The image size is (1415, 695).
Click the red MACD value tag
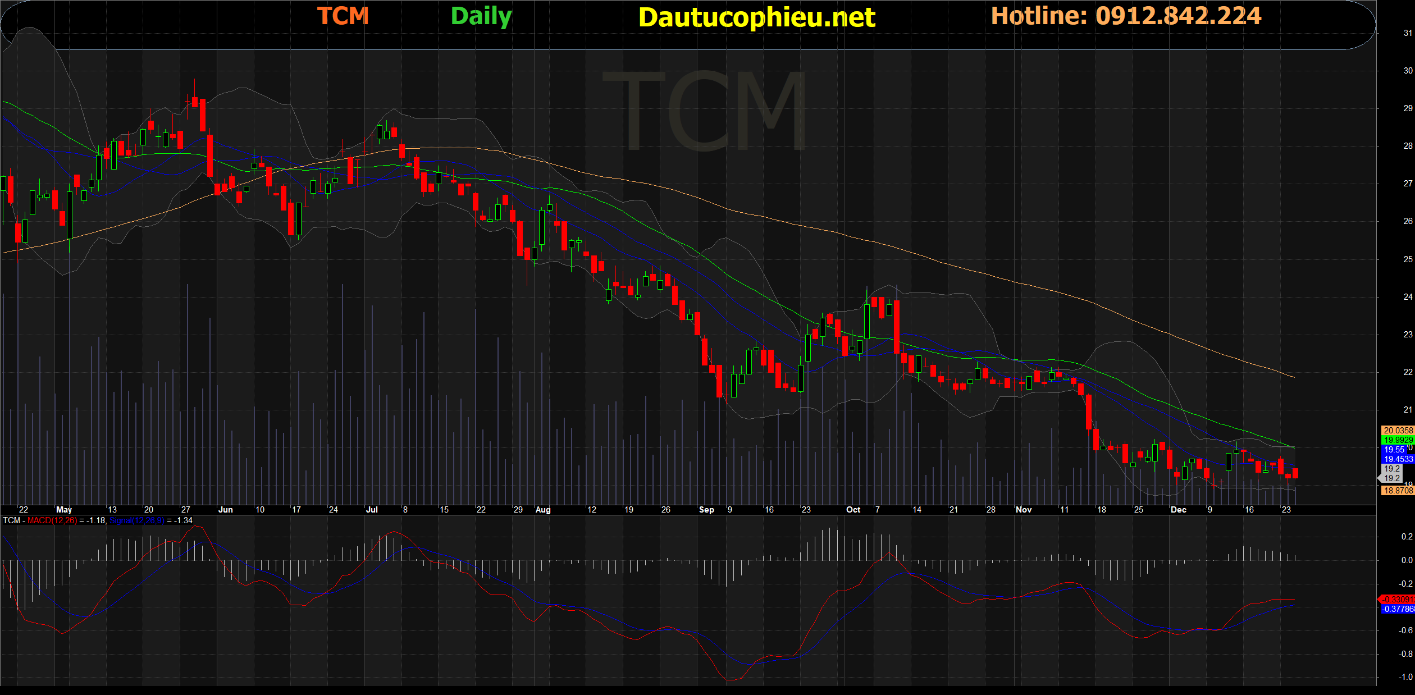coord(1397,600)
